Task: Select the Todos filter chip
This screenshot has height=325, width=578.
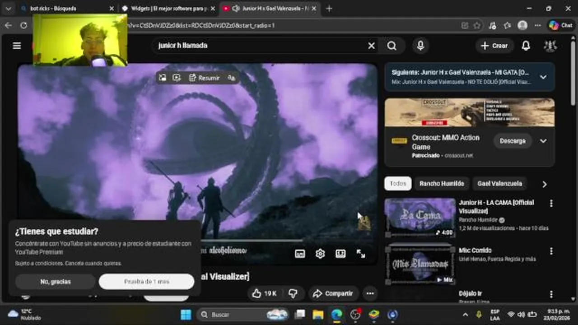Action: pos(398,184)
